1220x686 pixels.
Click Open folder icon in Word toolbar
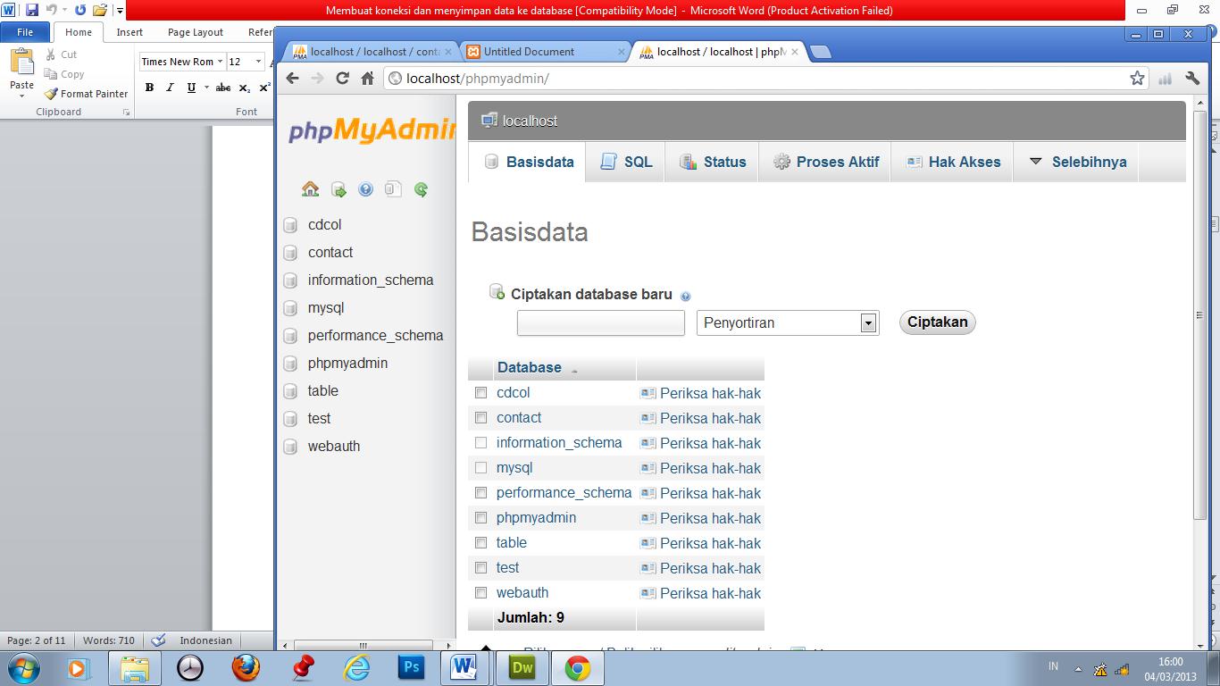(100, 10)
